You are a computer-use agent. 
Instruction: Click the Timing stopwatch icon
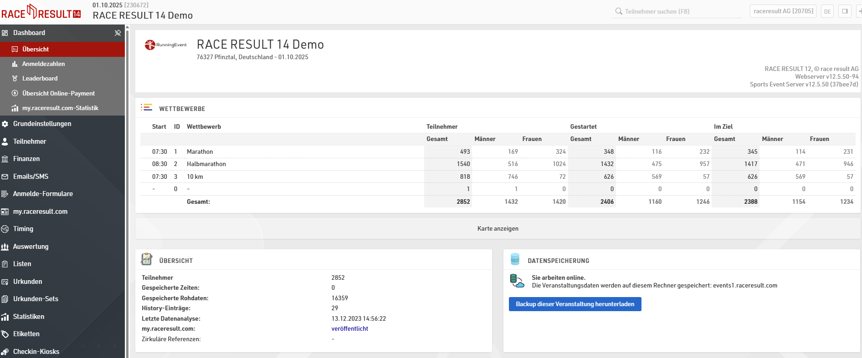click(x=5, y=229)
